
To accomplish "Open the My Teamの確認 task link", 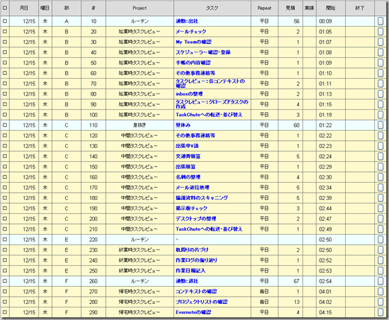I will click(x=194, y=42).
